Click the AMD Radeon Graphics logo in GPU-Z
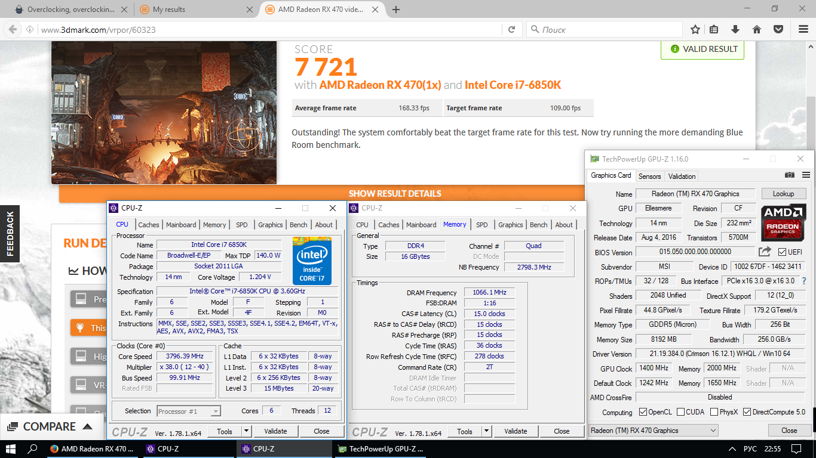The width and height of the screenshot is (816, 458). pos(783,223)
